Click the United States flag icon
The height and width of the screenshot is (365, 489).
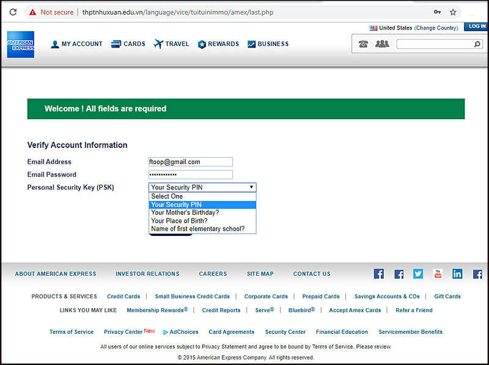(373, 28)
